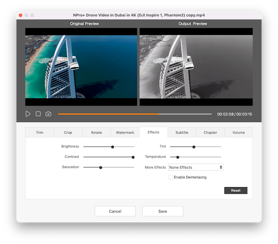
Task: Take a snapshot with the camera icon
Action: (48, 114)
